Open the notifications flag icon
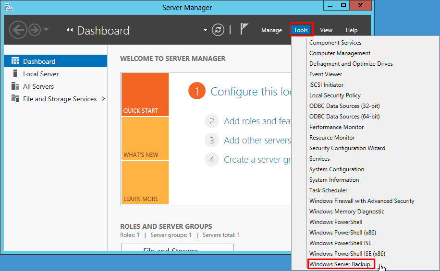Viewport: 440px width, 271px height. coord(244,29)
